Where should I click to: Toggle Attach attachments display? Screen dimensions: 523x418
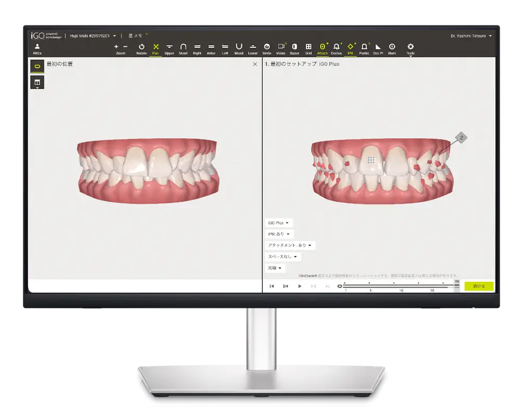point(322,49)
